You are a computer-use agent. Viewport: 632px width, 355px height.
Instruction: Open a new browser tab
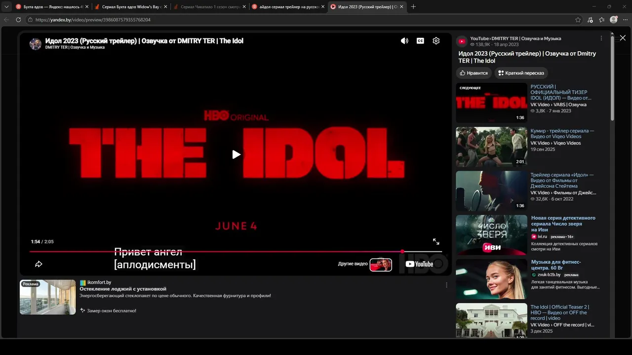point(413,7)
